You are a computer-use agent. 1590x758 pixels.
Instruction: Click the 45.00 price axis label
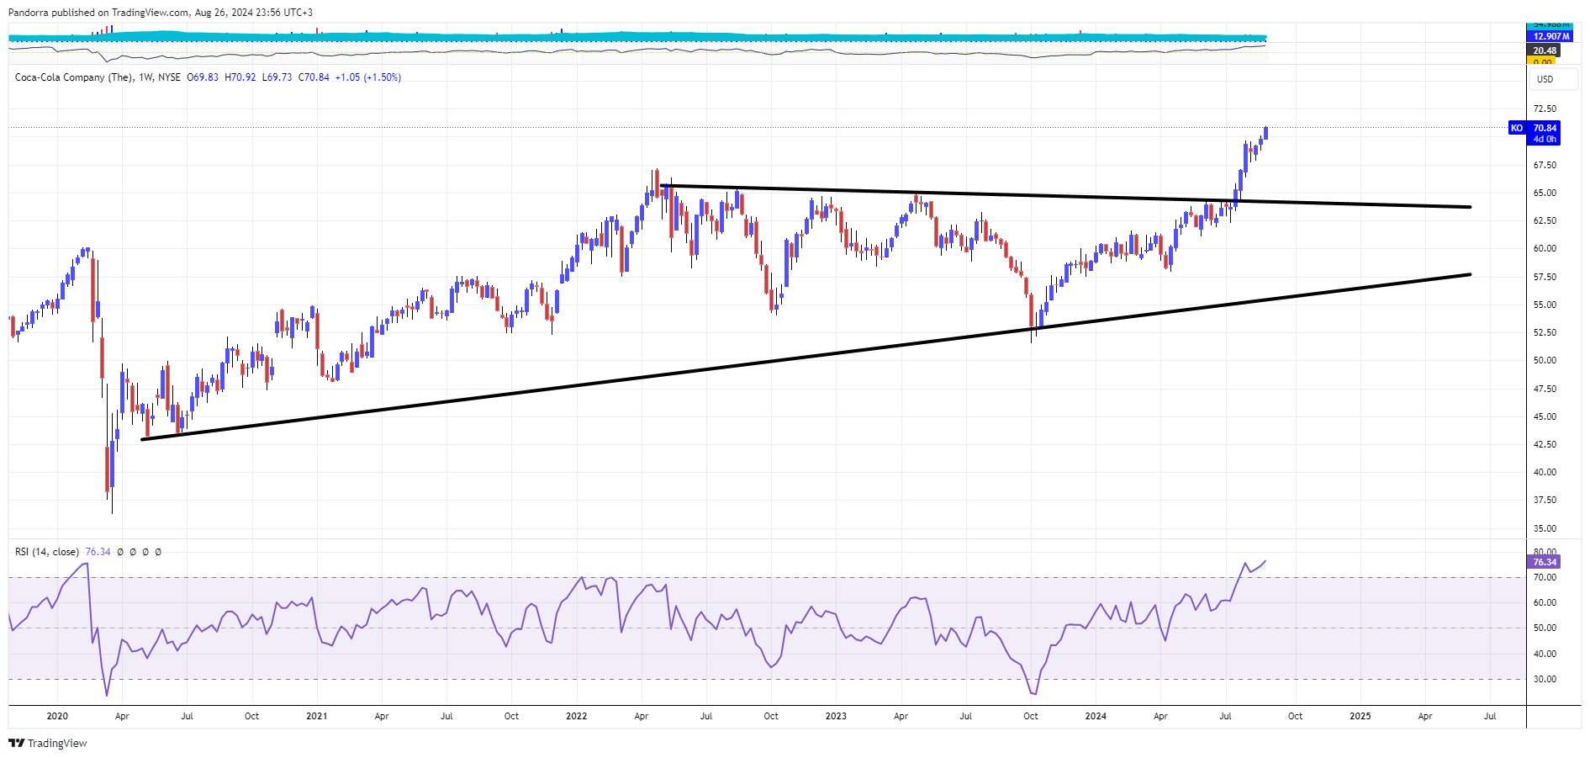pyautogui.click(x=1545, y=416)
